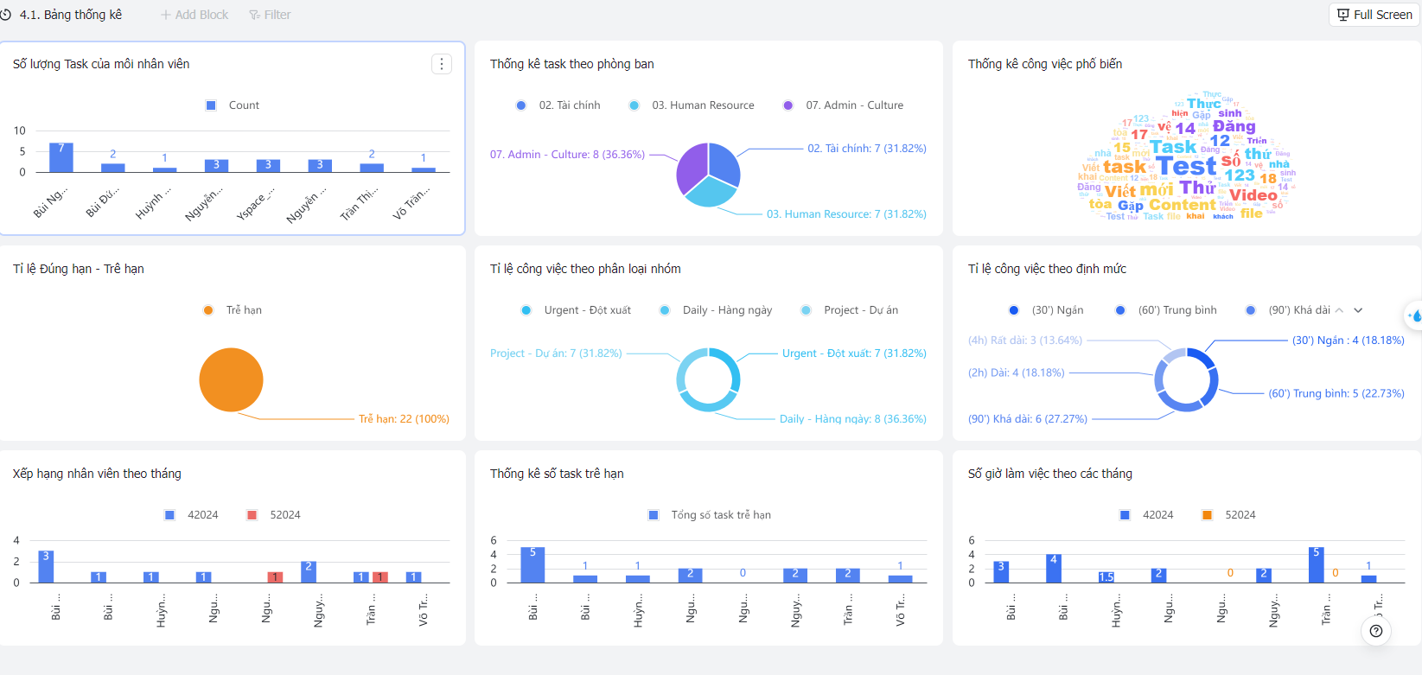The width and height of the screenshot is (1422, 675).
Task: Click the bar labeled 5 in task trễ hạn chart
Action: [532, 564]
